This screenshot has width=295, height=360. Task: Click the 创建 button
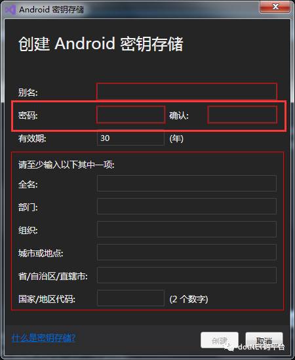point(220,340)
